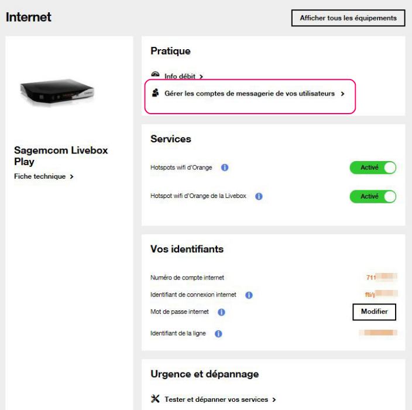The image size is (412, 410).
Task: Expand the Fiche technique chevron
Action: coord(71,176)
